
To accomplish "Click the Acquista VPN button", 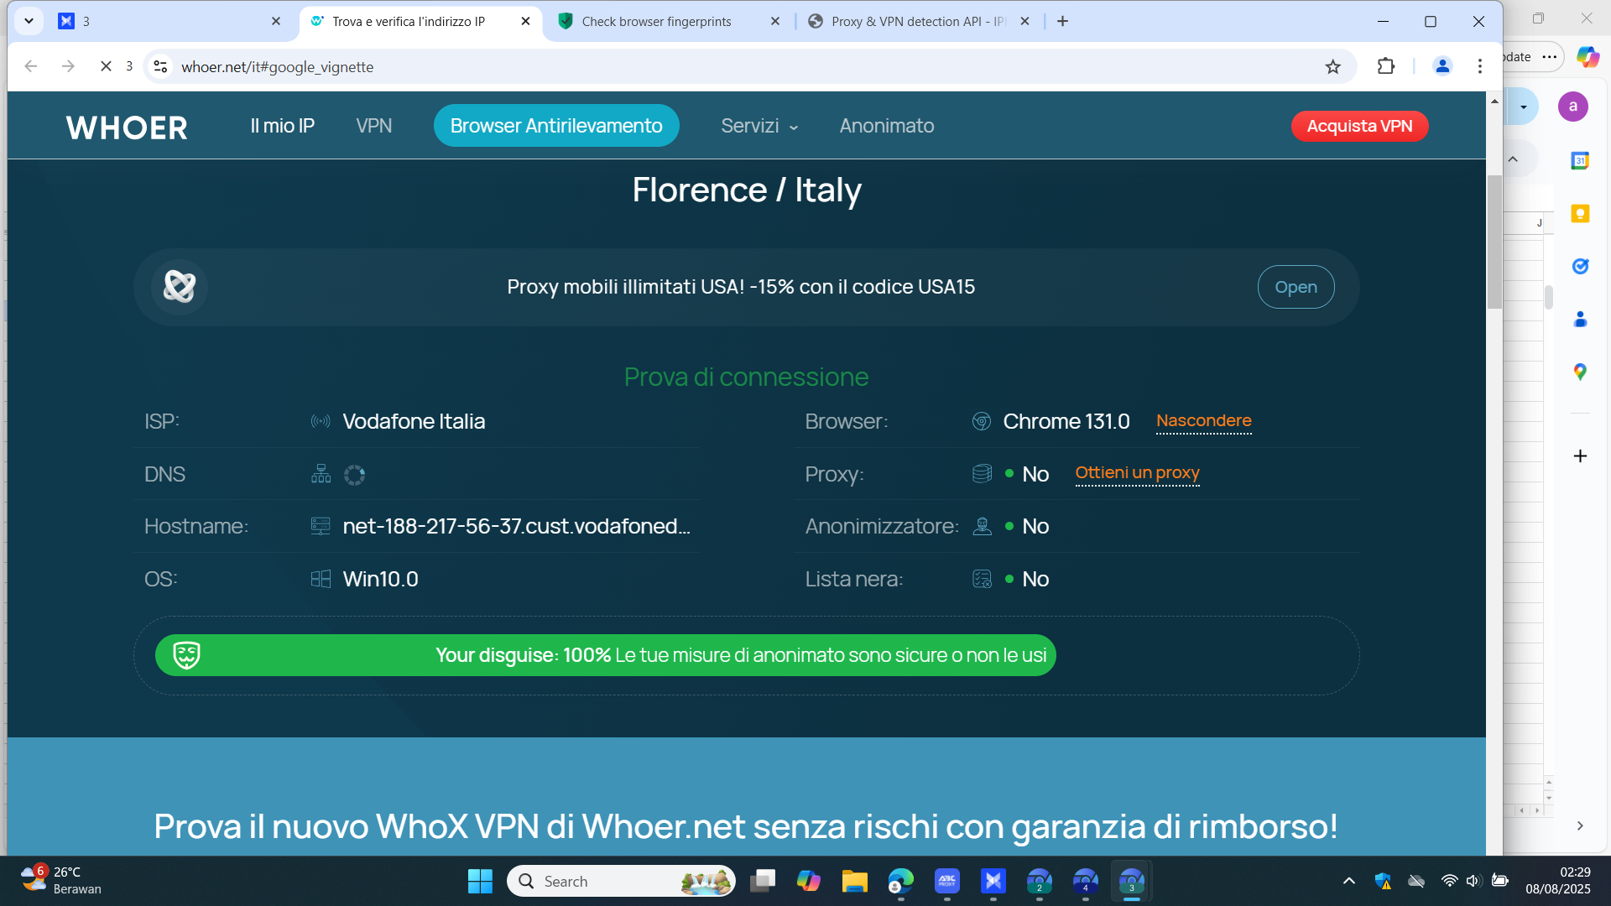I will point(1359,126).
